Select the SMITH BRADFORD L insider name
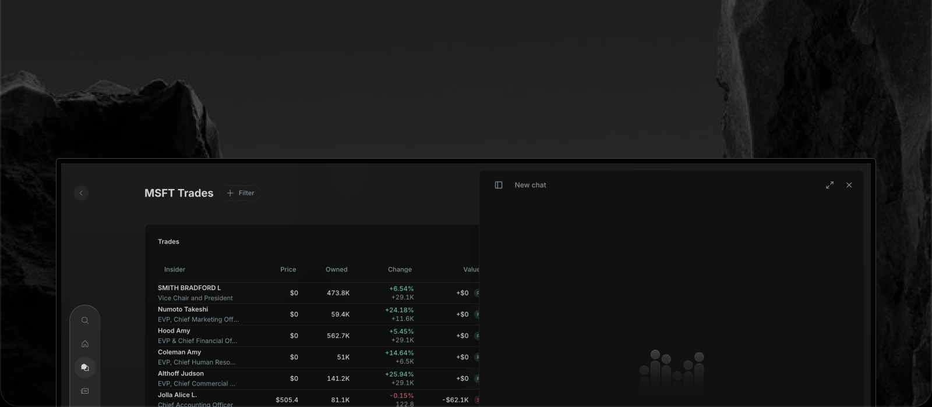This screenshot has width=932, height=407. tap(189, 288)
